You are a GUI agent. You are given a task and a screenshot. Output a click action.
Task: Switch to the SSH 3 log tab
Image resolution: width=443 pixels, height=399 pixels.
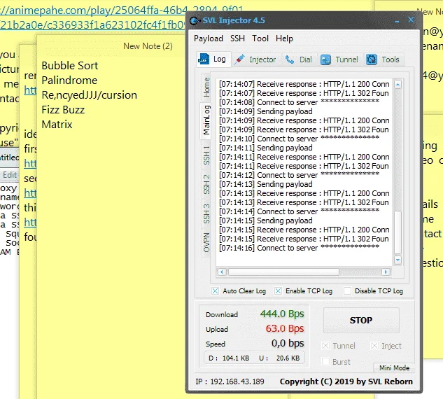[x=206, y=213]
